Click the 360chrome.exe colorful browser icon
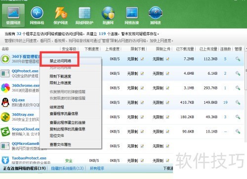Image resolution: width=247 pixels, height=179 pixels. (x=5, y=88)
